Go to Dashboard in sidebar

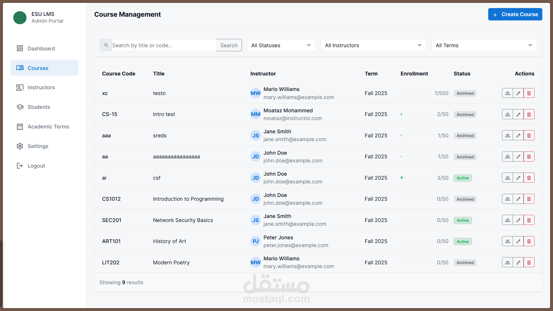point(41,48)
